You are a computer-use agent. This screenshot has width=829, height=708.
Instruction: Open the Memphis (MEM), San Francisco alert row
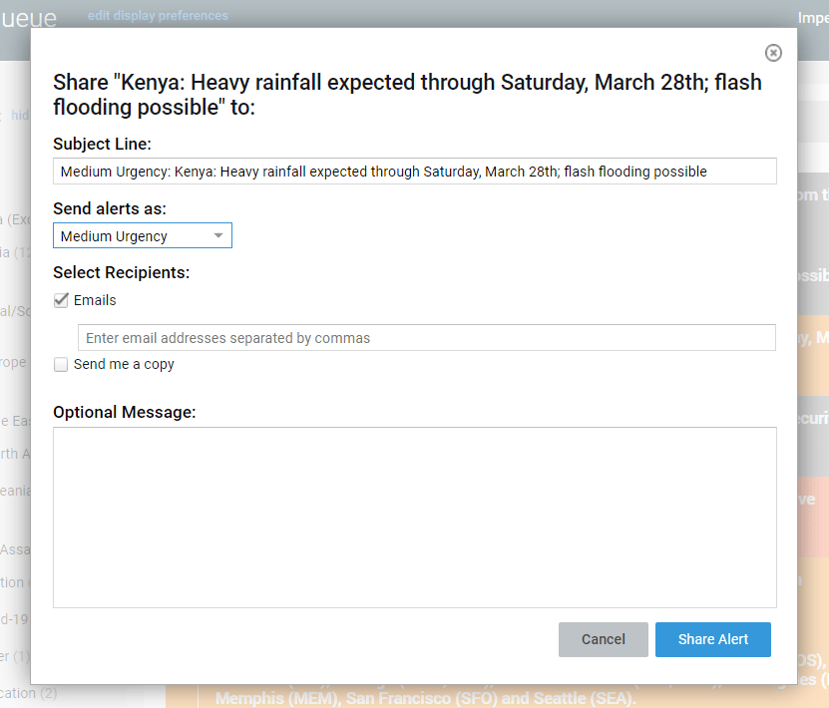(x=424, y=698)
